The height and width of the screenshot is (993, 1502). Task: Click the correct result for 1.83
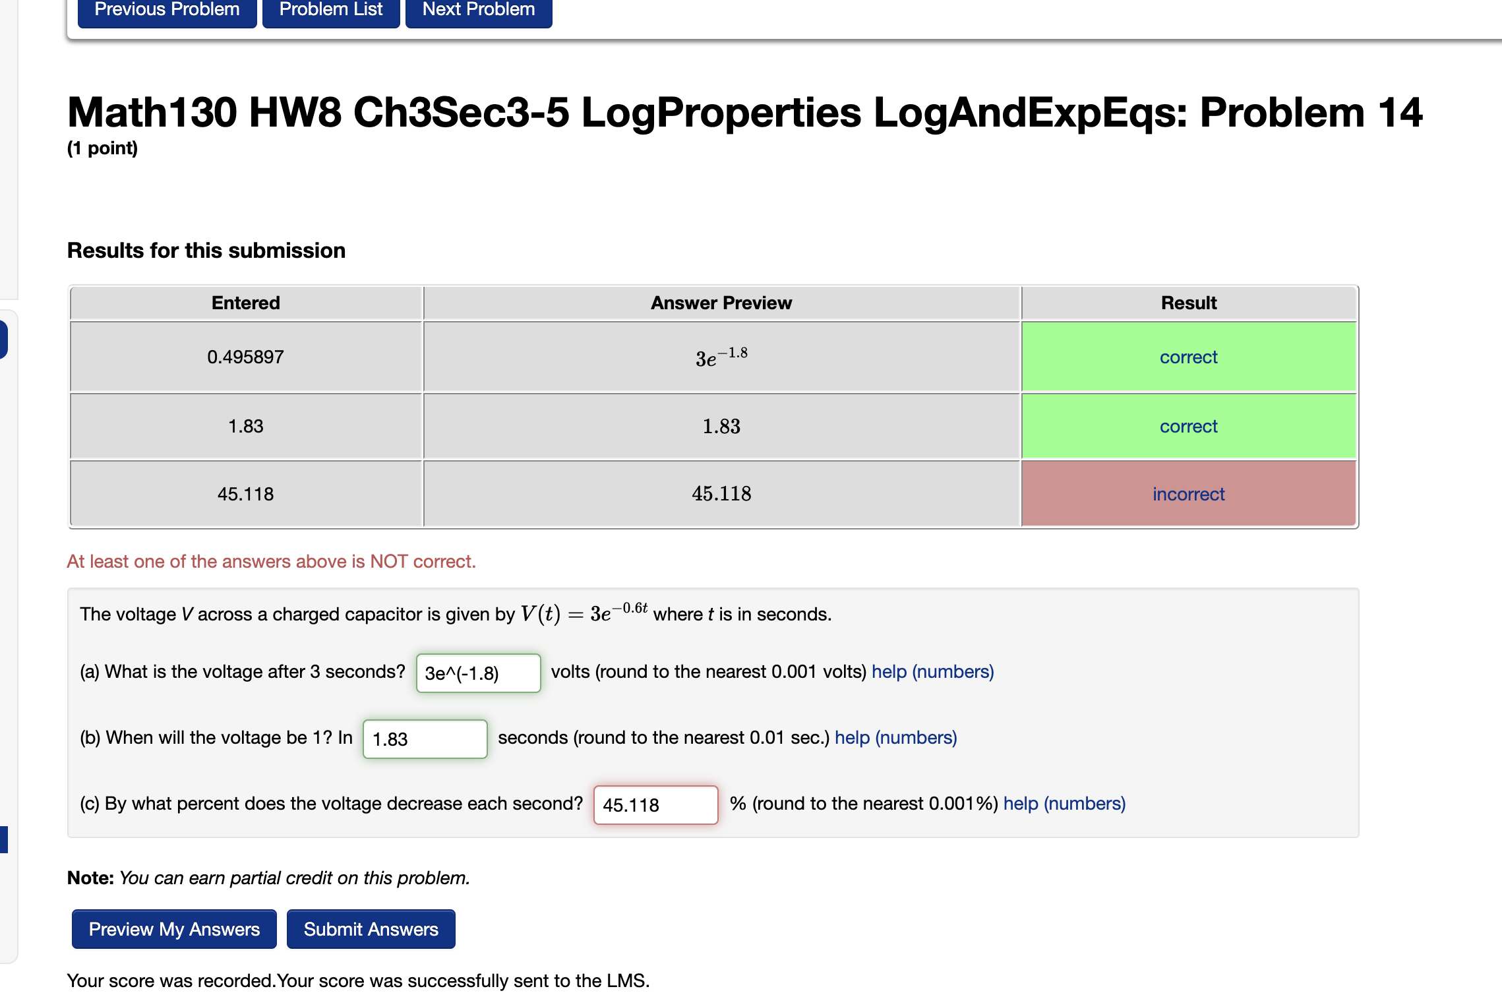tap(1187, 426)
